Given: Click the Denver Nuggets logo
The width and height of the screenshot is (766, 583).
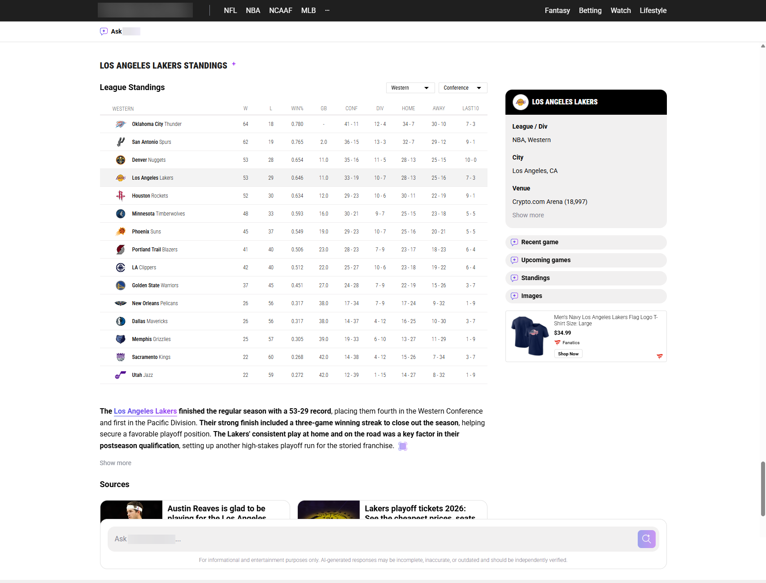Looking at the screenshot, I should tap(121, 160).
